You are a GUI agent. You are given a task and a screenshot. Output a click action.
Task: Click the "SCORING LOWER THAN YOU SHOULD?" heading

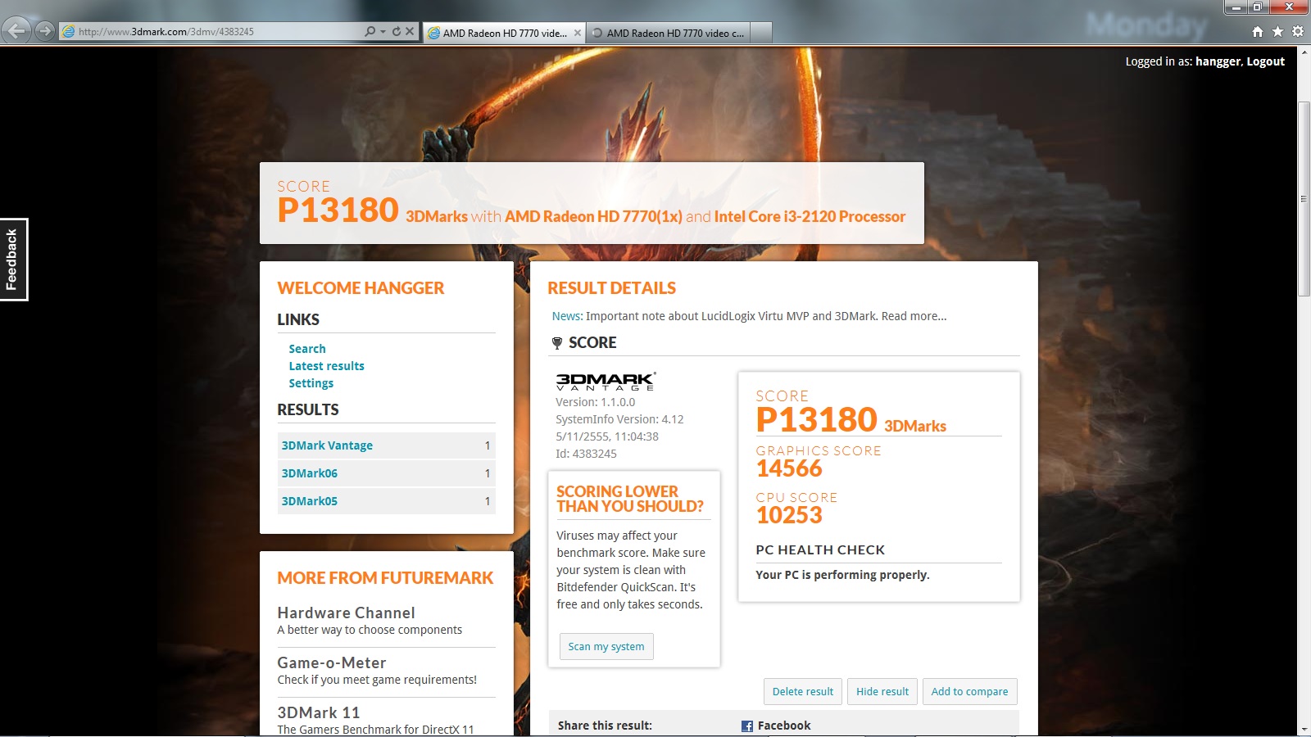630,499
